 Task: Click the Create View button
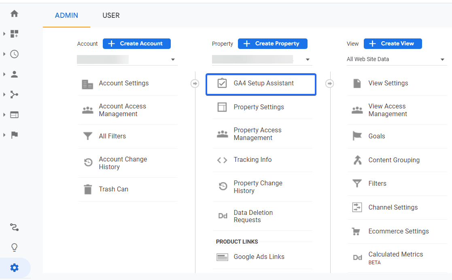point(393,44)
